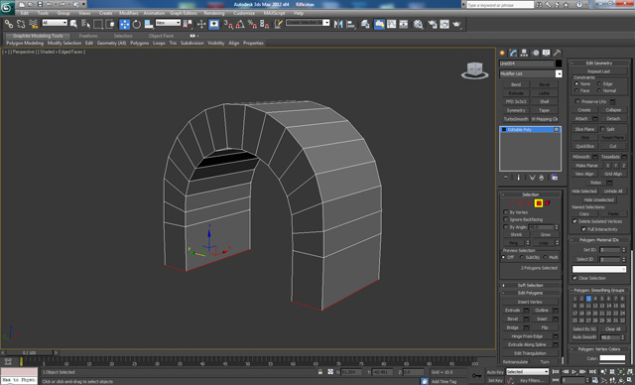
Task: Open the Motion panel tab
Action: 536,53
